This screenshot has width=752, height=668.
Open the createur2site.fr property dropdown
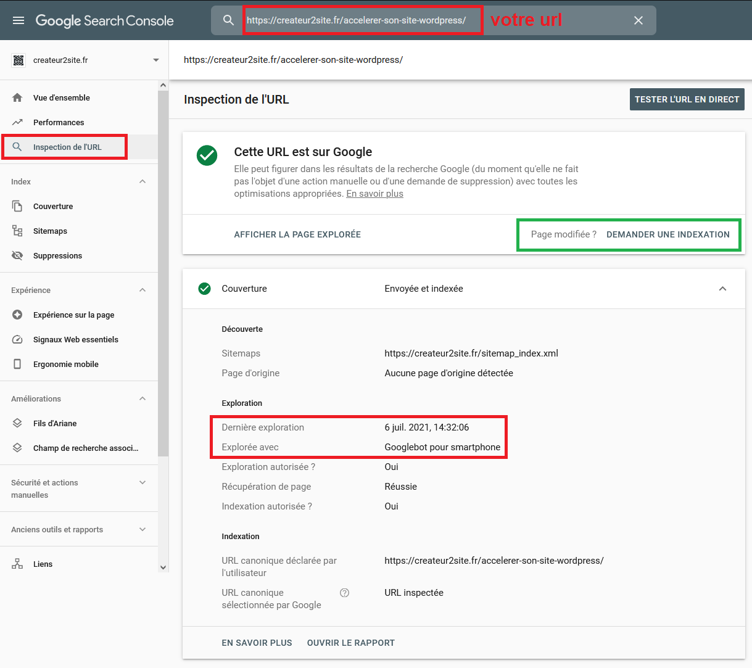click(155, 60)
